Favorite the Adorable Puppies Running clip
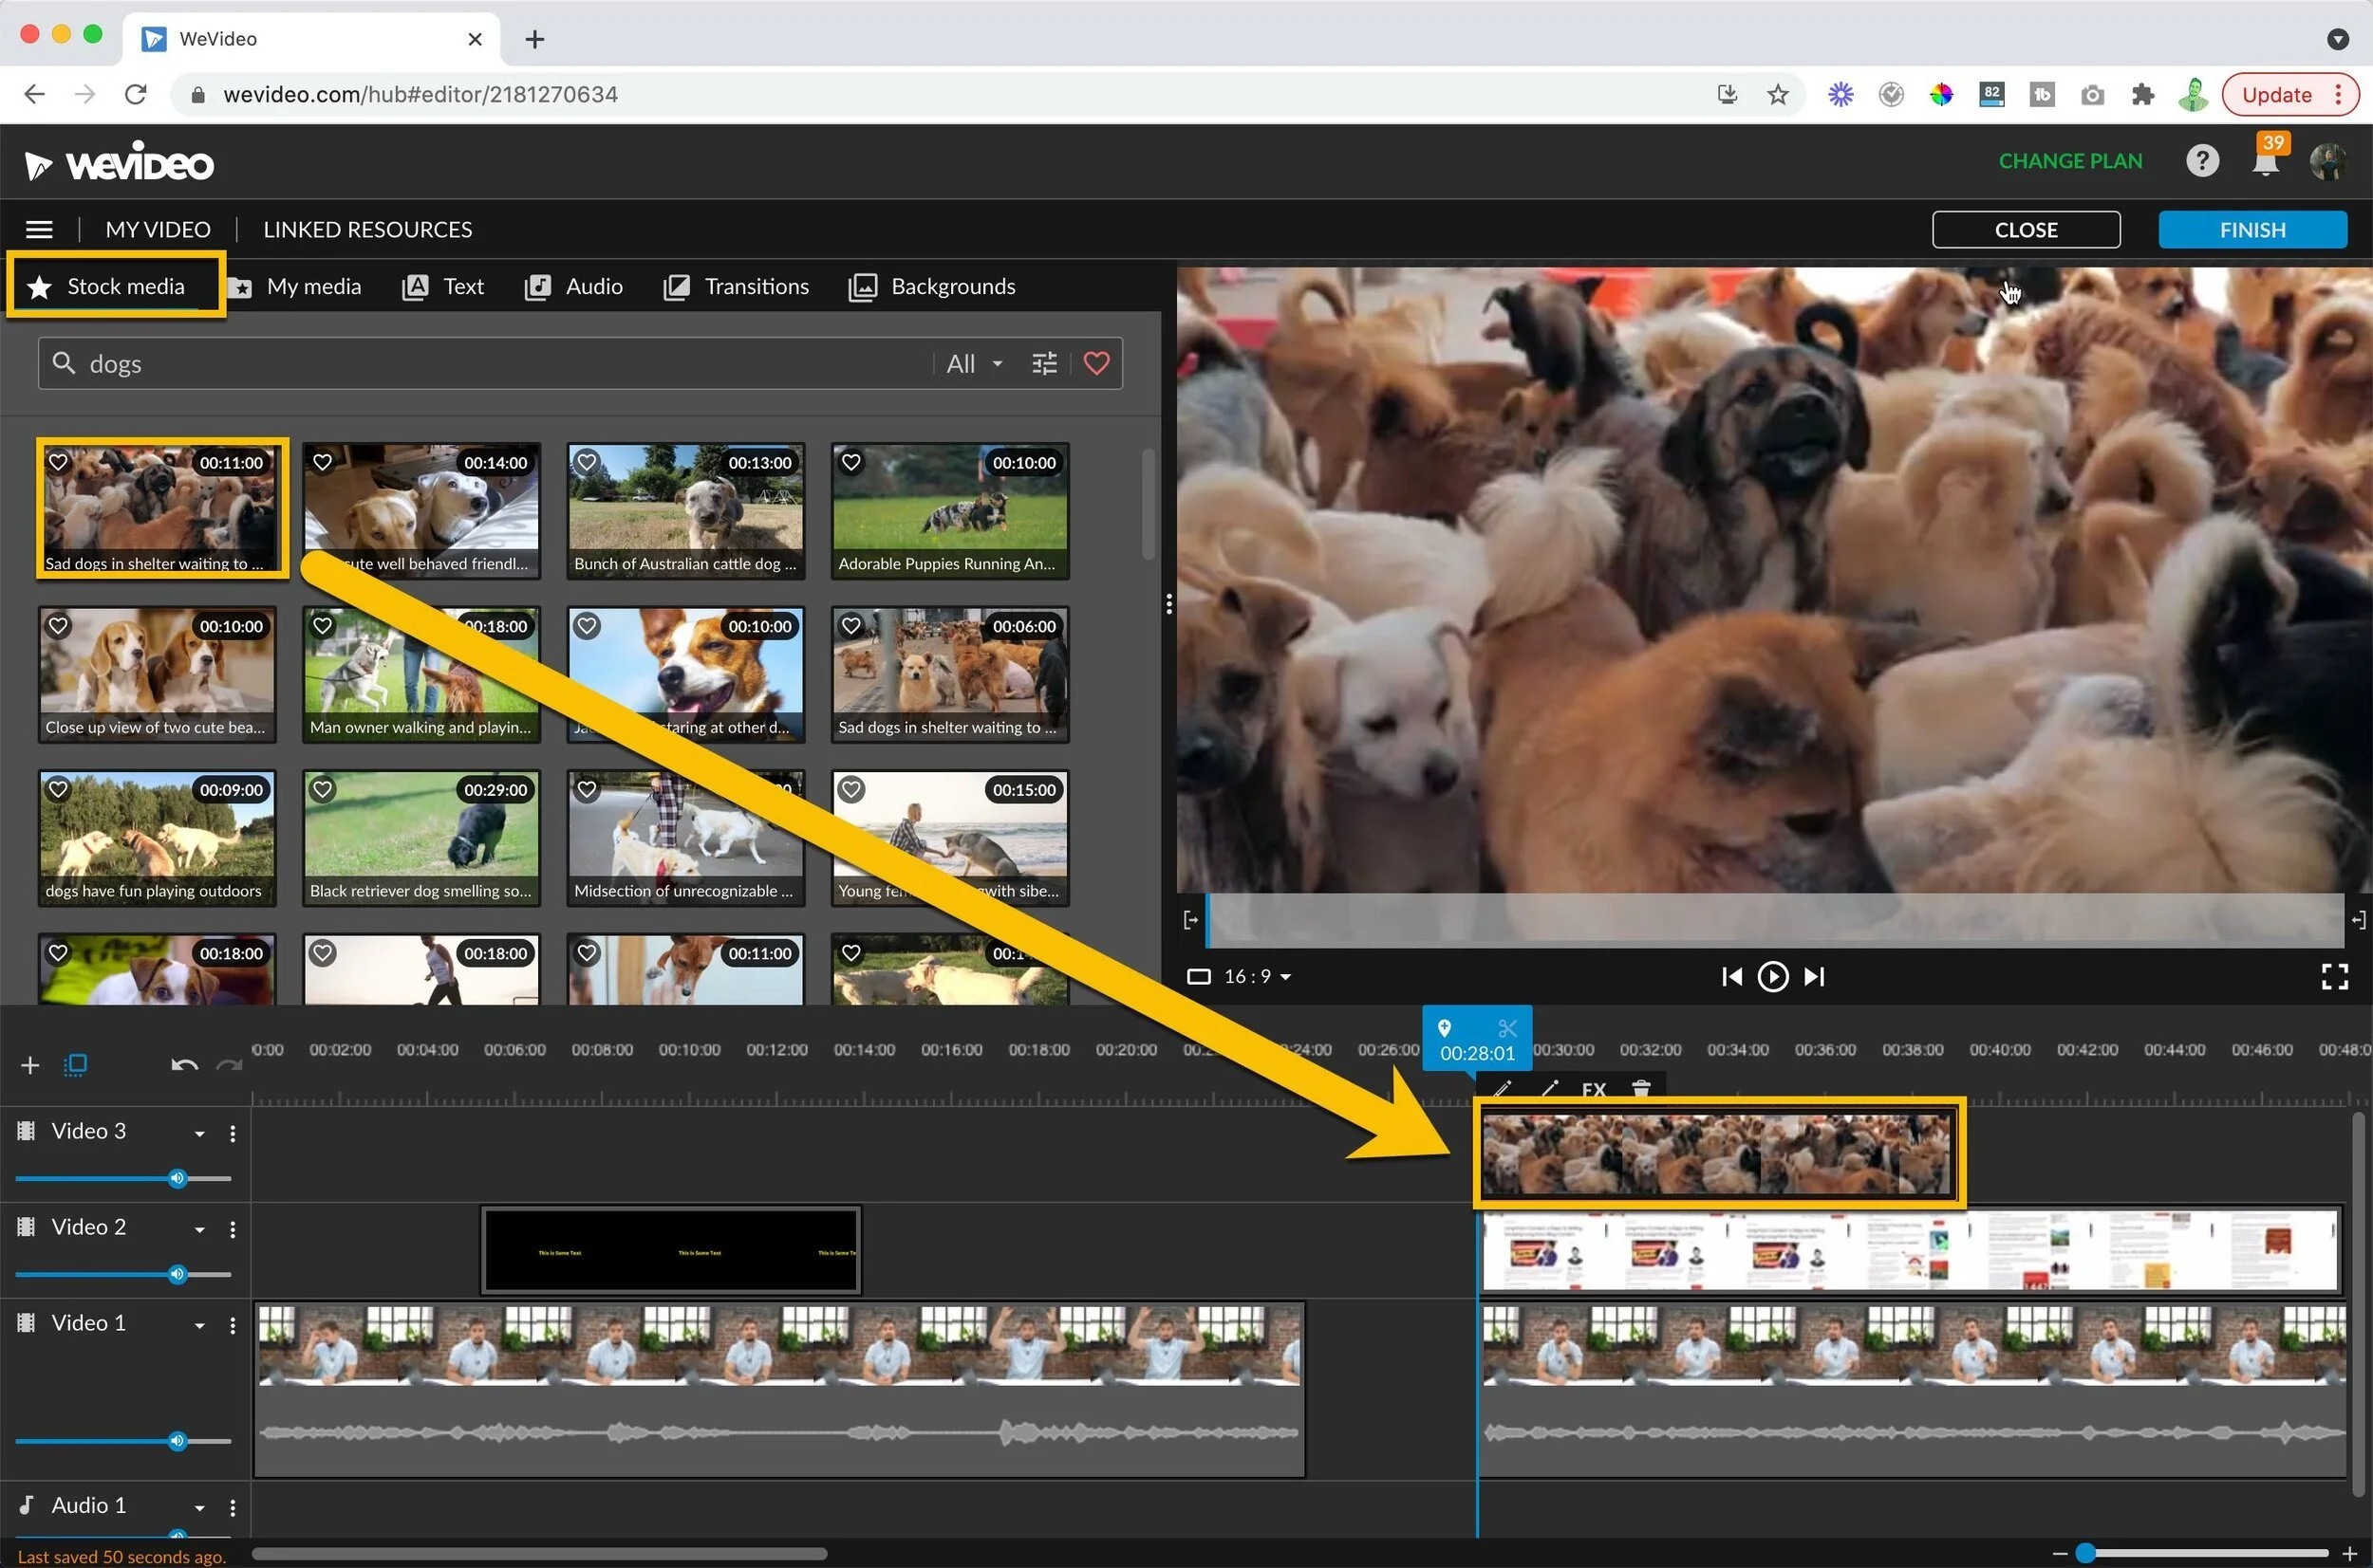The image size is (2373, 1568). click(851, 462)
